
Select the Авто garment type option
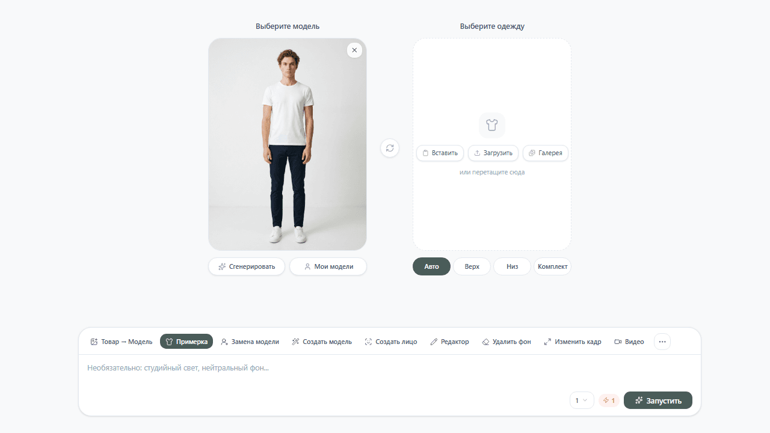431,266
